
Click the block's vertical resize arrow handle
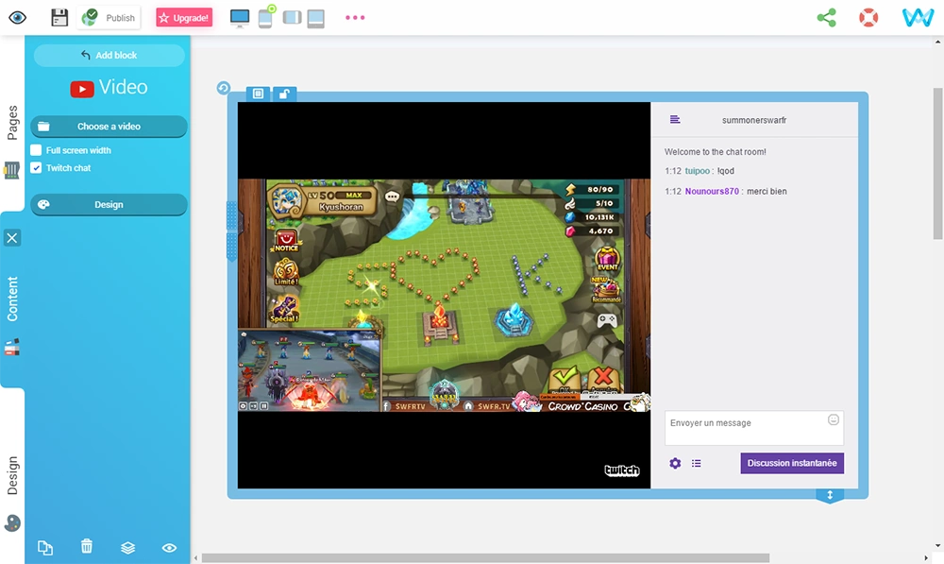pyautogui.click(x=830, y=495)
